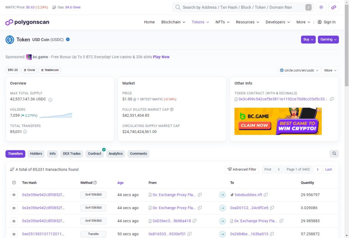The width and height of the screenshot is (349, 238).
Task: Switch to the Contract tab
Action: pos(95,154)
